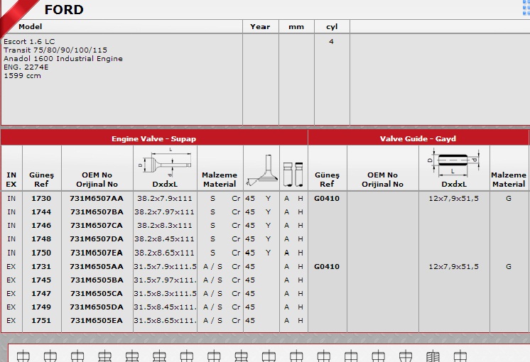
Task: Click the striped valve stem icon in bottom strip
Action: pos(433,356)
